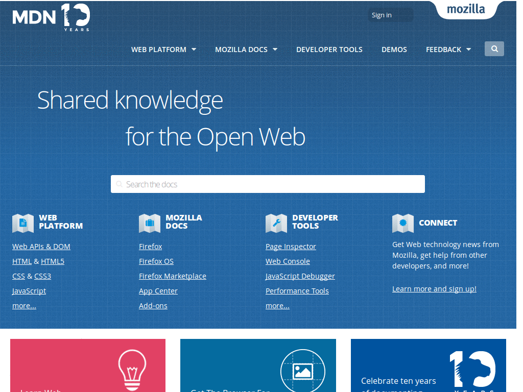Click the magnifier search button in navbar
Image resolution: width=523 pixels, height=392 pixels.
(x=494, y=48)
